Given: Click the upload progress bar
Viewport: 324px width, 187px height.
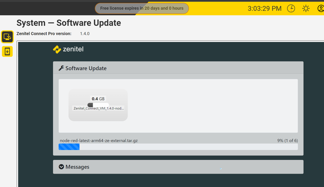Looking at the screenshot, I should pyautogui.click(x=178, y=147).
